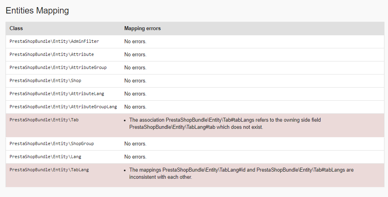Screen dimensions: 388x197
Task: Select the AttributeLang entity class name
Action: pyautogui.click(x=57, y=94)
